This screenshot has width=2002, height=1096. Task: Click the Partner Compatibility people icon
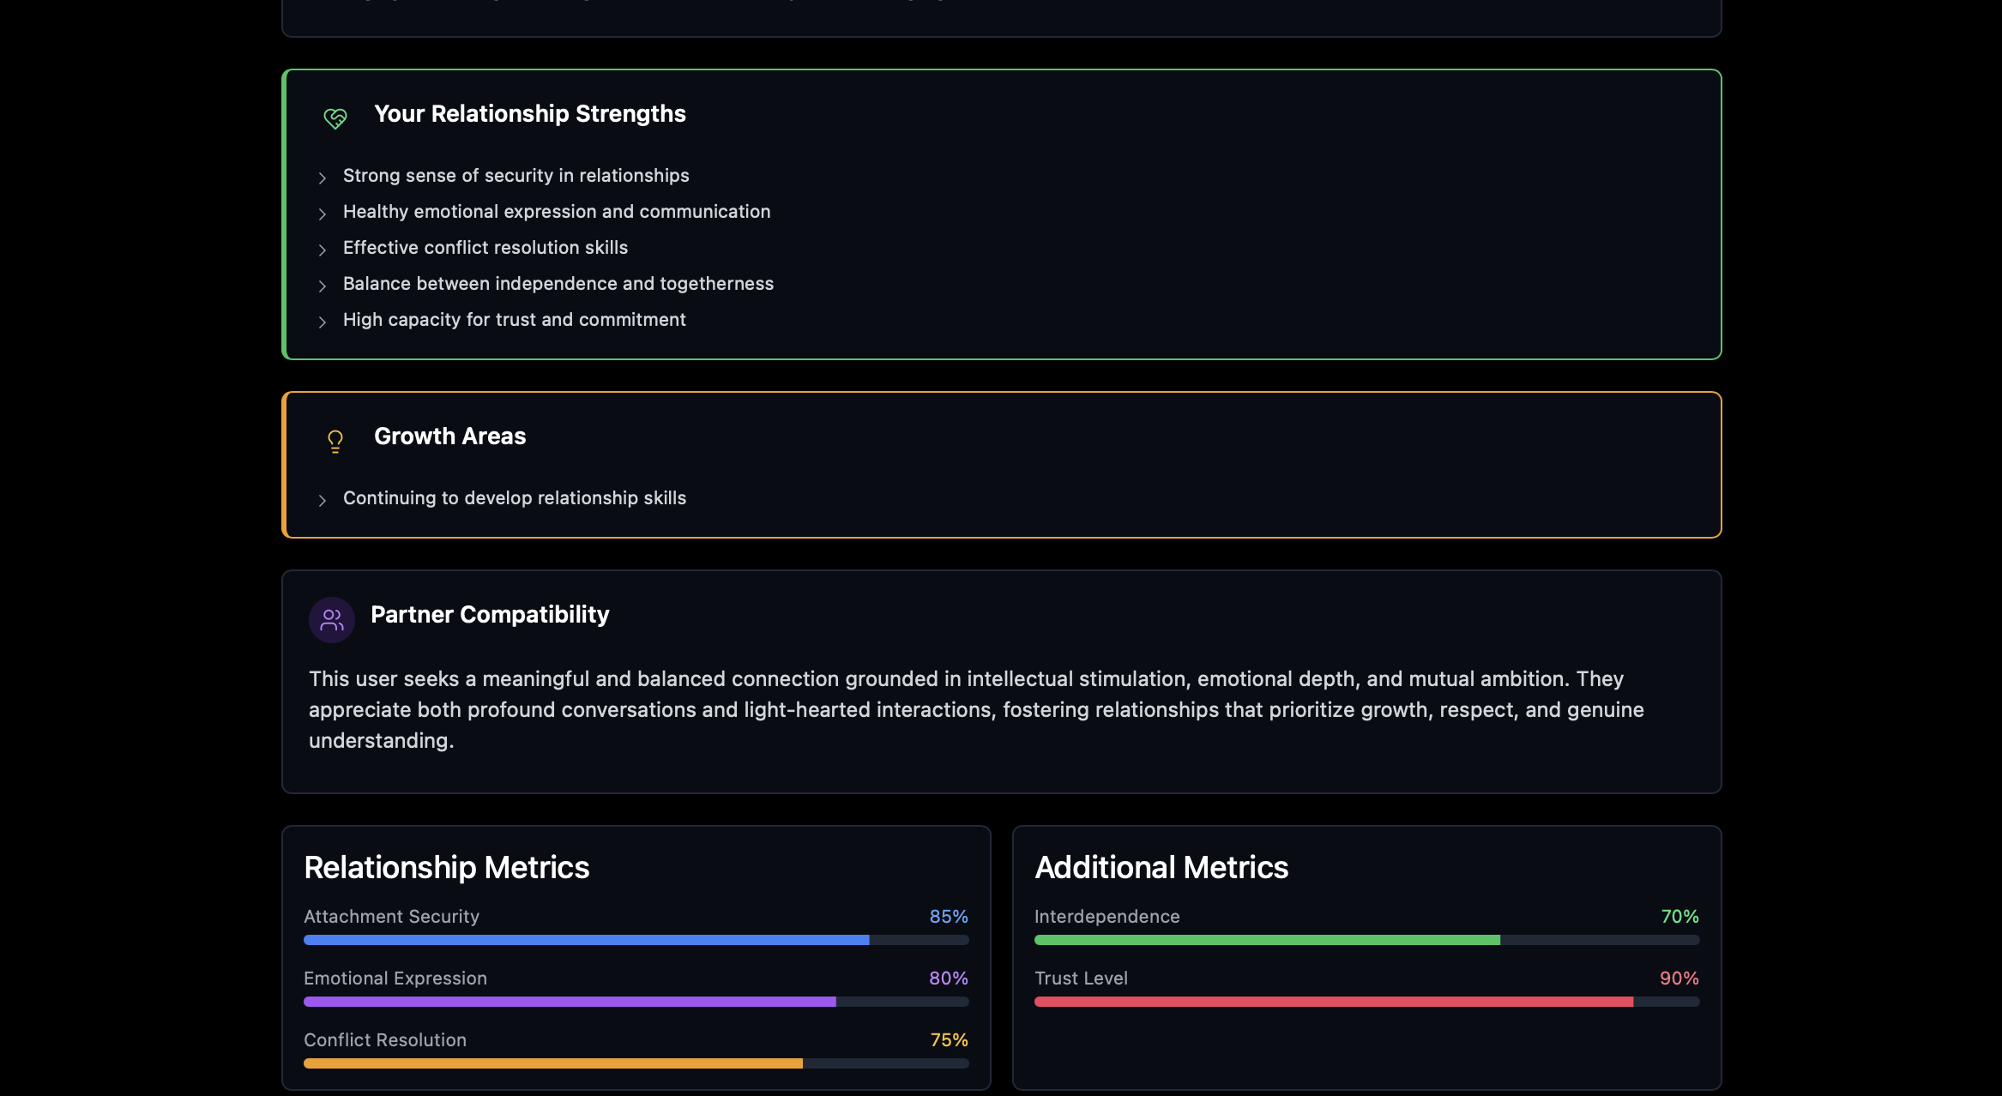pyautogui.click(x=332, y=620)
